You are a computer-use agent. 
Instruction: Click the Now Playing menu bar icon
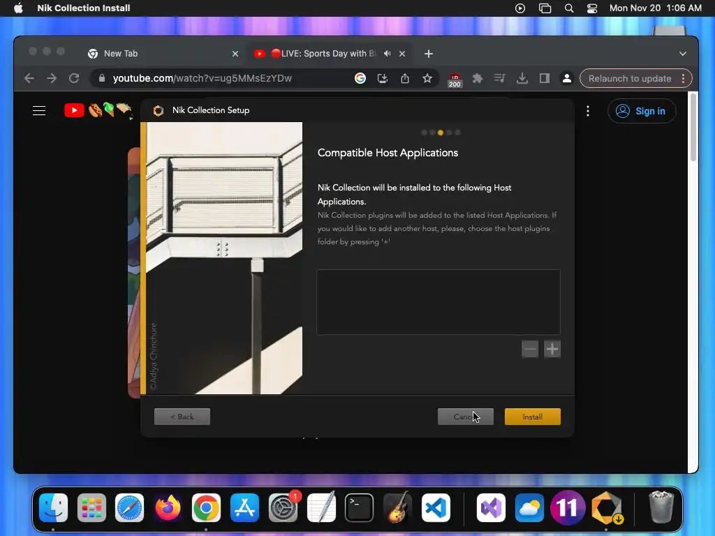519,8
